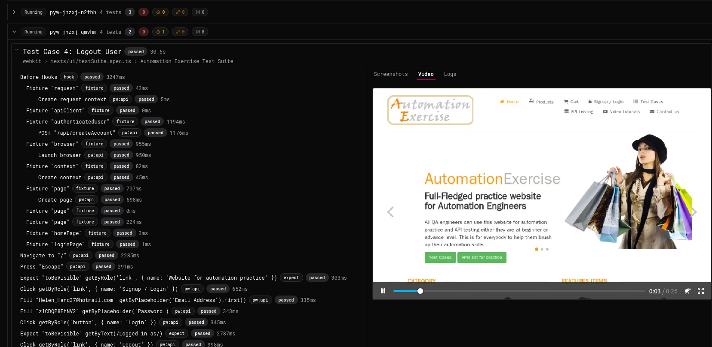Select the Navigate to "/" step
The image size is (712, 347).
[x=80, y=256]
